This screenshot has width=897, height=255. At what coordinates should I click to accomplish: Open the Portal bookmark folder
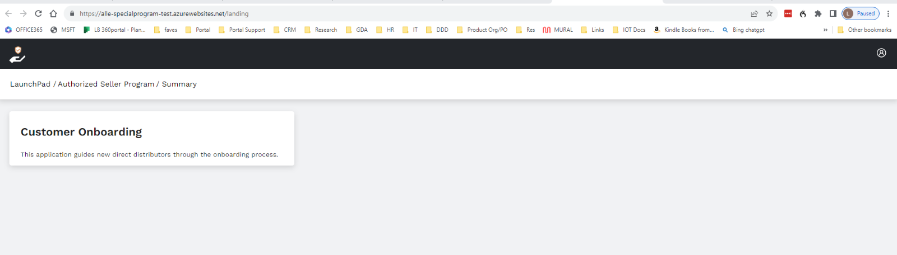click(198, 30)
